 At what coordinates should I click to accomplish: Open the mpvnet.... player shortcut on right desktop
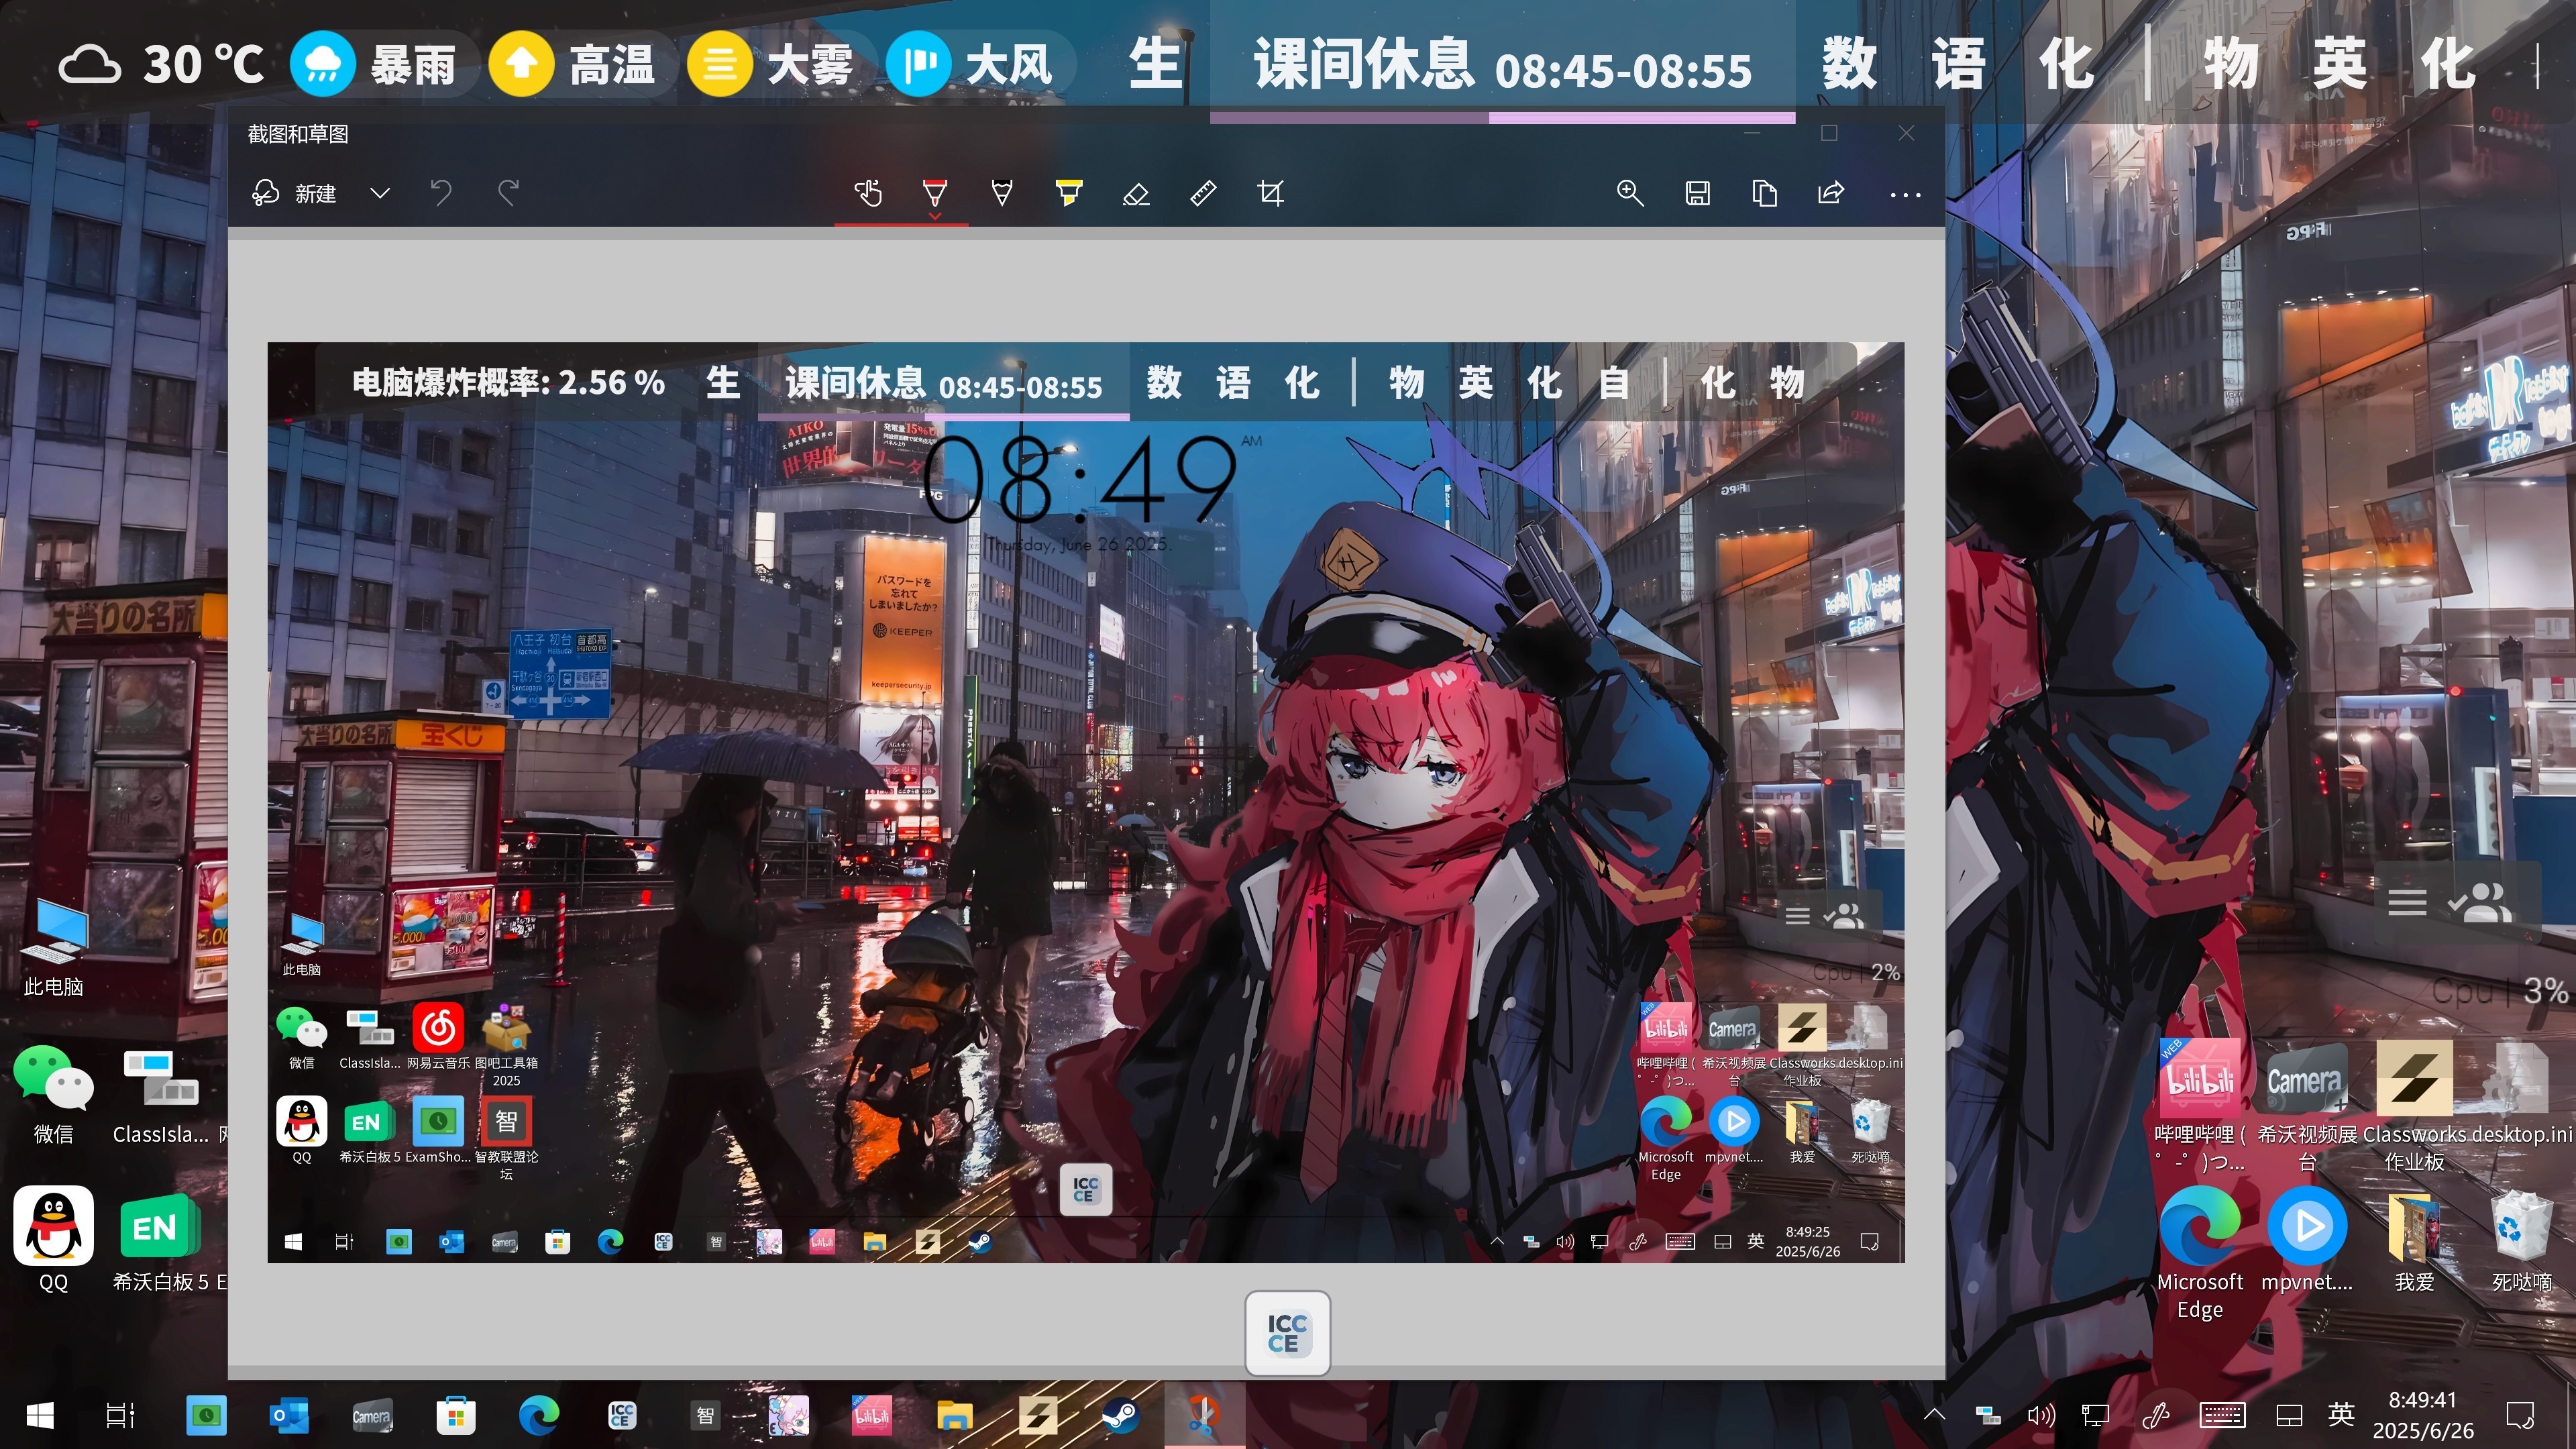(2307, 1240)
